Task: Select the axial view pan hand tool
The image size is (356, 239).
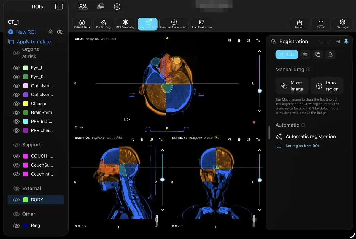Action: [239, 40]
